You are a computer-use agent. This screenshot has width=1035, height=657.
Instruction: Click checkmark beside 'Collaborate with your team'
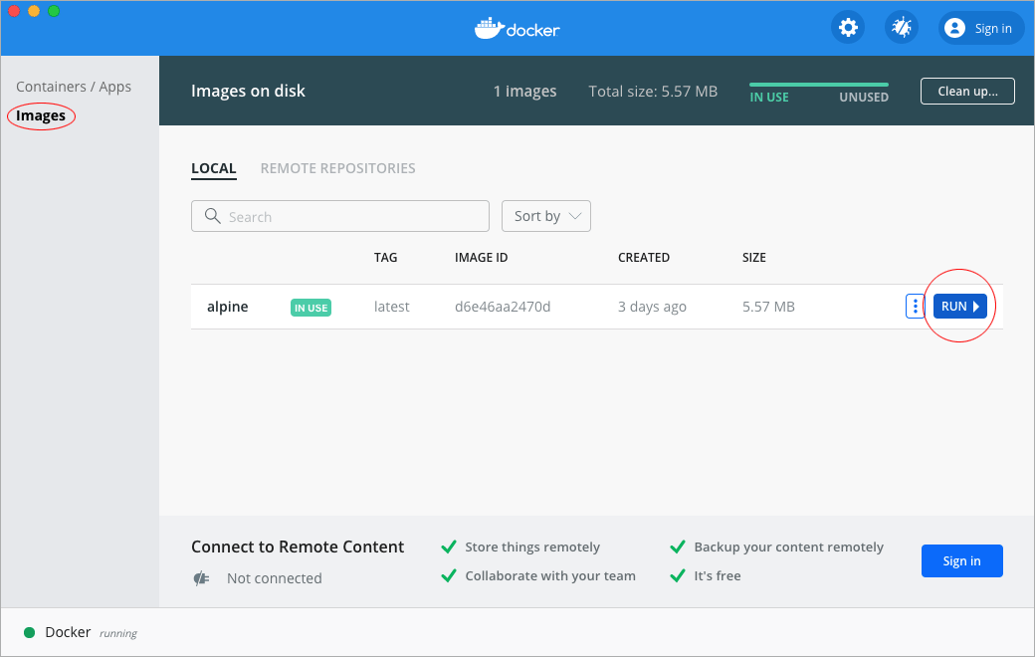click(449, 575)
